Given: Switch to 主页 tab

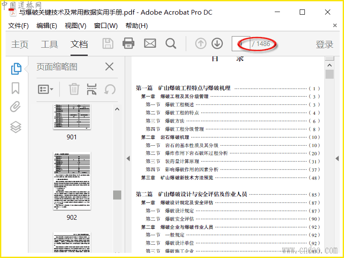Looking at the screenshot, I should [x=20, y=44].
